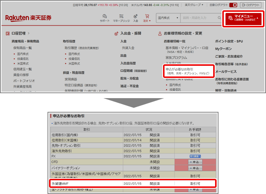Open Myクーポン link
Viewport: 266px width, 194px height.
[x=223, y=49]
